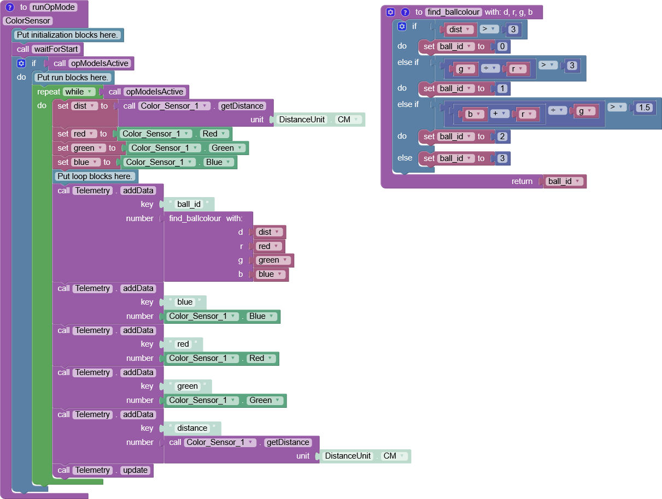This screenshot has height=499, width=662.
Task: Click the help icon on find_ballcolour function
Action: 405,12
